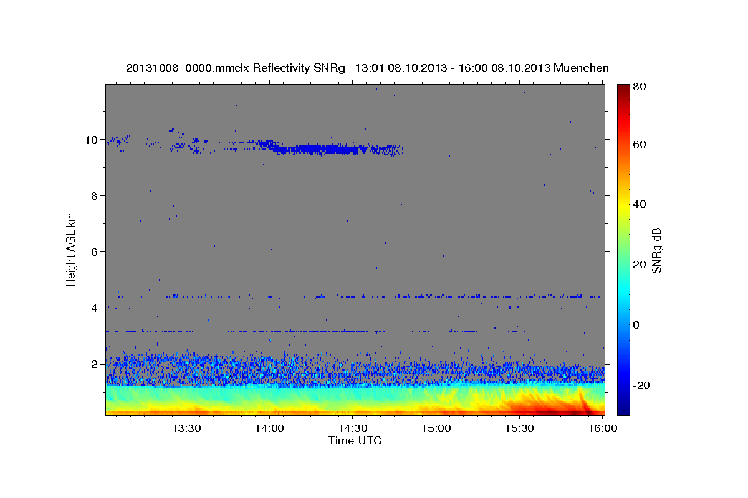The height and width of the screenshot is (498, 748).
Task: Click the 14:30 time tick label
Action: pos(353,428)
